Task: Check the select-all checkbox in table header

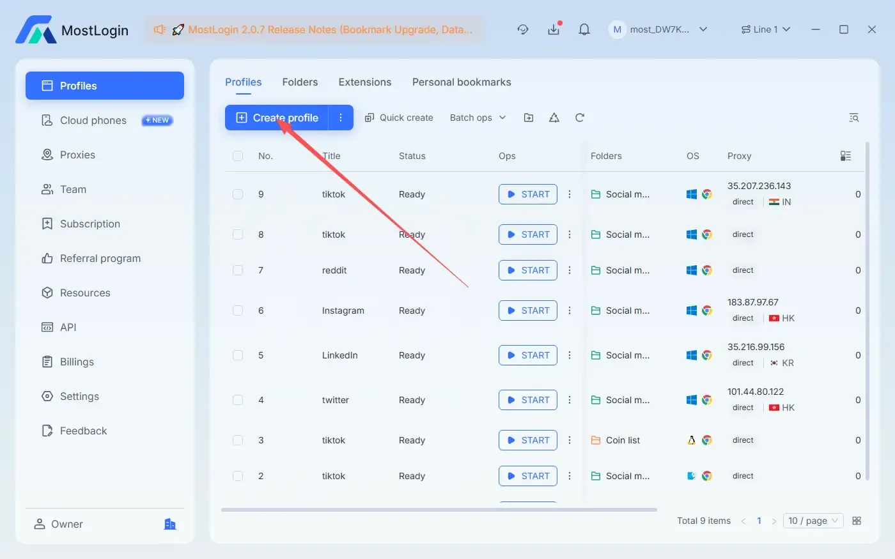Action: point(238,155)
